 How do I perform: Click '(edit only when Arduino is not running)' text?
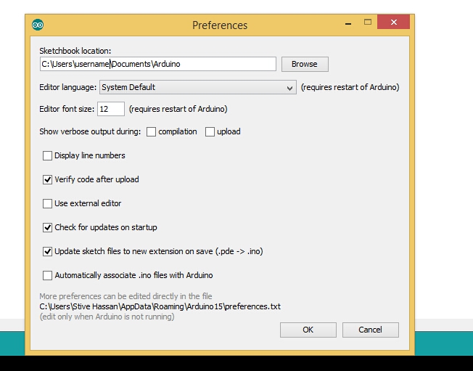[107, 317]
